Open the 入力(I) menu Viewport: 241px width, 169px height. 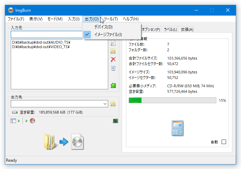(x=74, y=19)
